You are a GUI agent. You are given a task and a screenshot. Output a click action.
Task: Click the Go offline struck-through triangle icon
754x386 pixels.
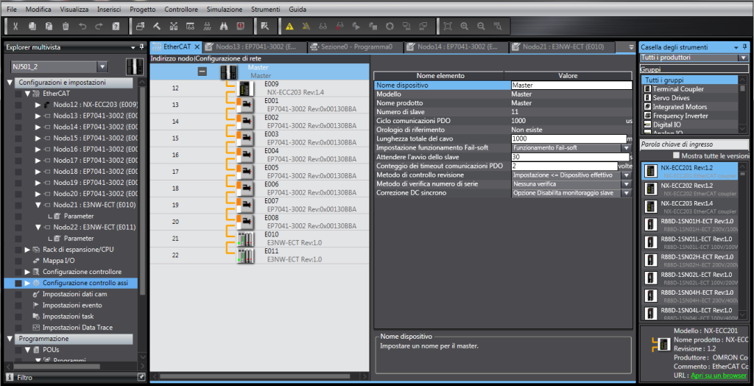[306, 27]
